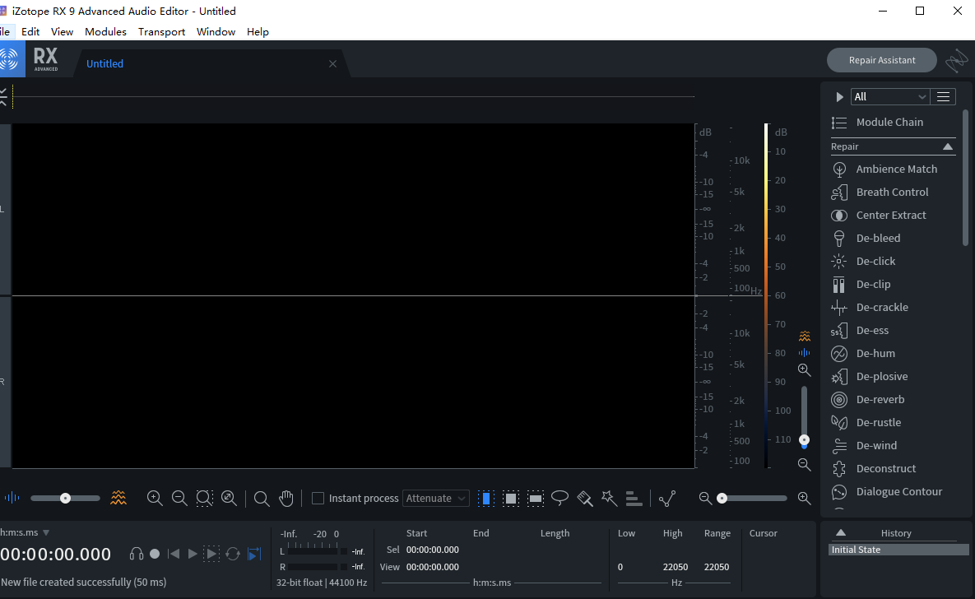
Task: Select the Lasso selection tool
Action: click(x=559, y=498)
